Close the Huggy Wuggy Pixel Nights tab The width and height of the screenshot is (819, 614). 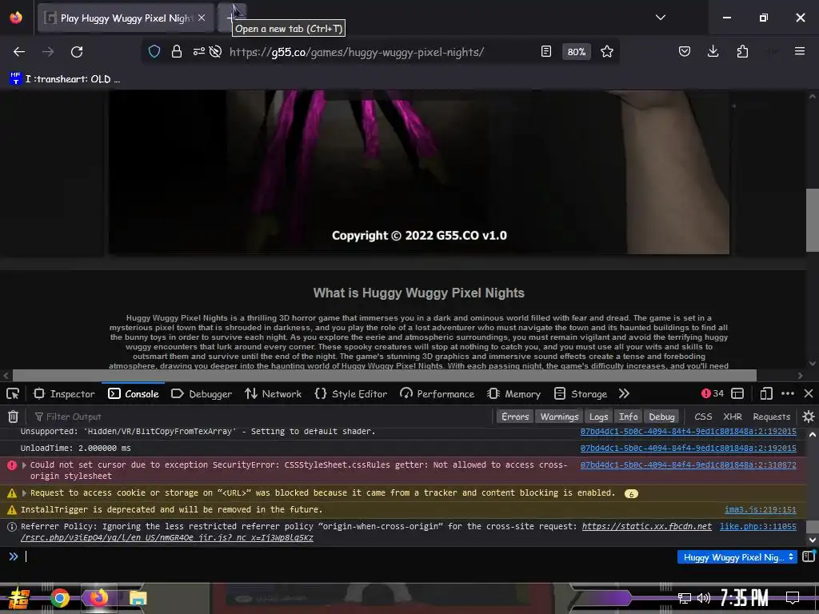click(x=202, y=18)
